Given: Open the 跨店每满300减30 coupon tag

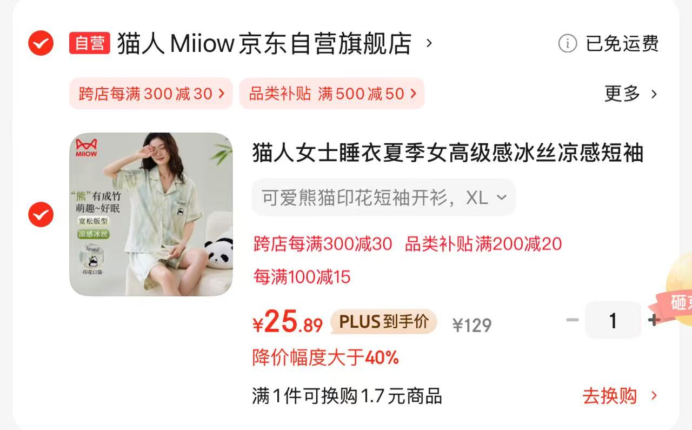Looking at the screenshot, I should click(x=151, y=94).
